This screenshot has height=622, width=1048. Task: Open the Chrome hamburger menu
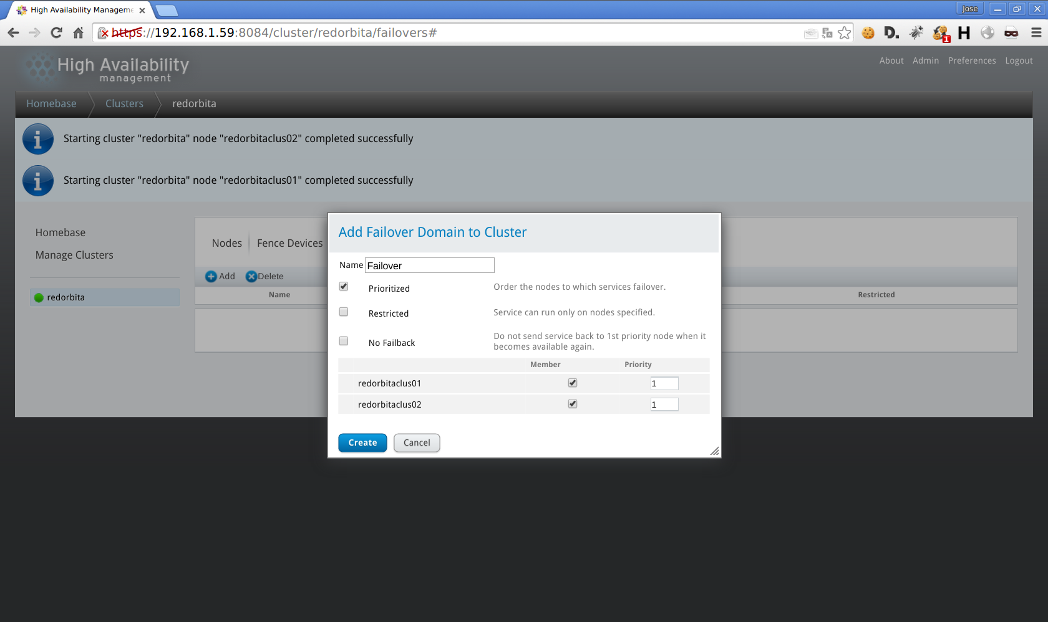coord(1036,33)
